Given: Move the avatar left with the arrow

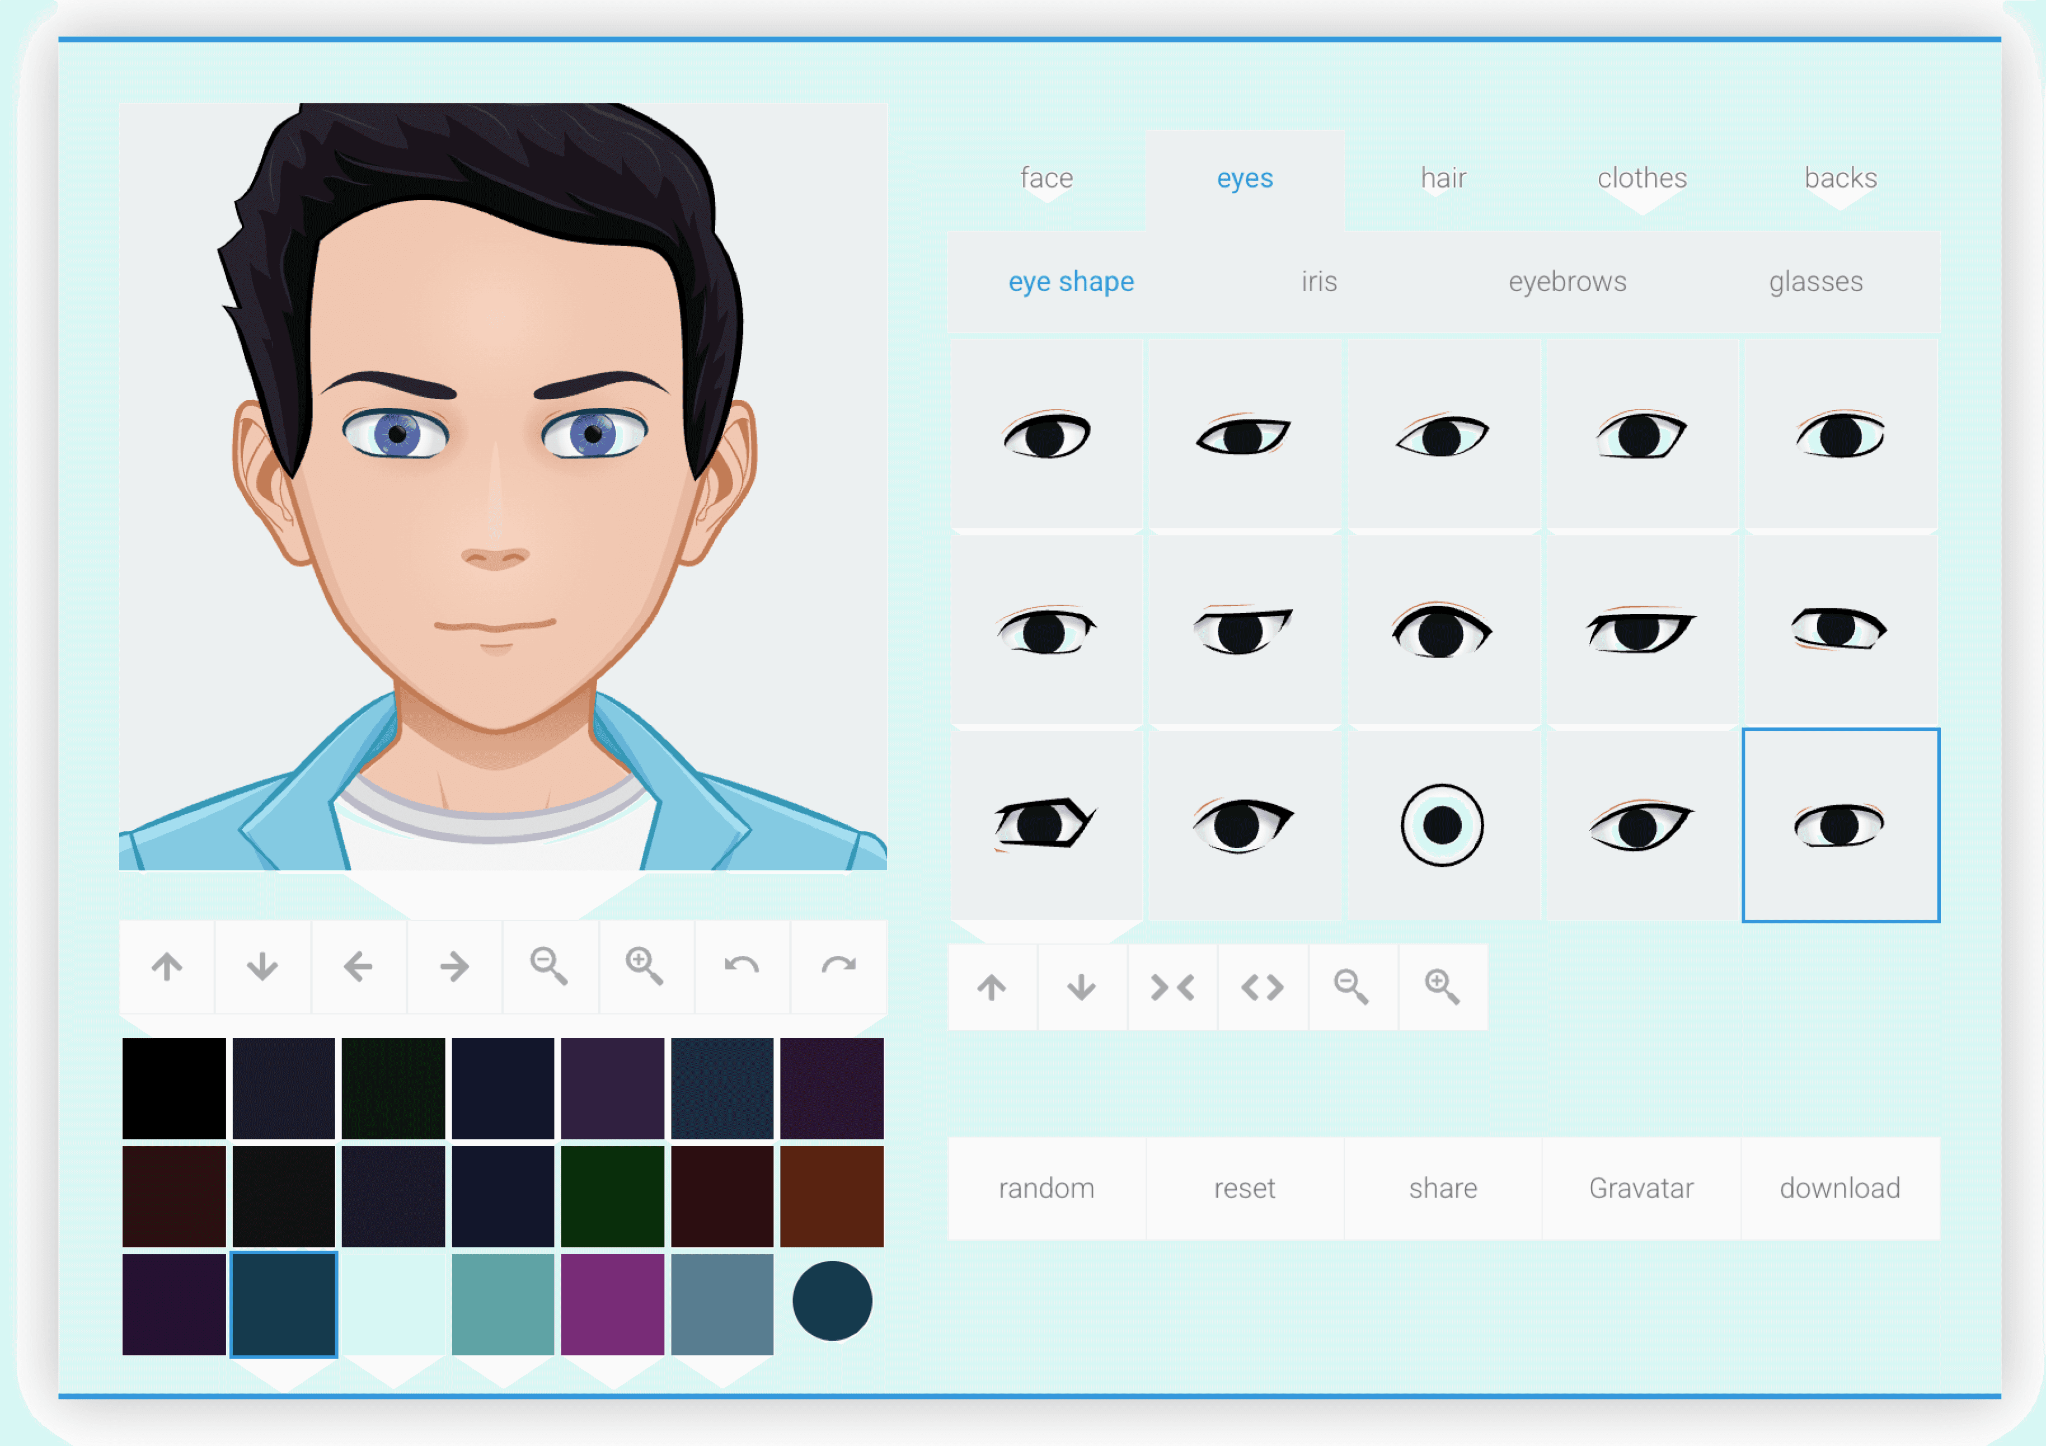Looking at the screenshot, I should [x=358, y=966].
